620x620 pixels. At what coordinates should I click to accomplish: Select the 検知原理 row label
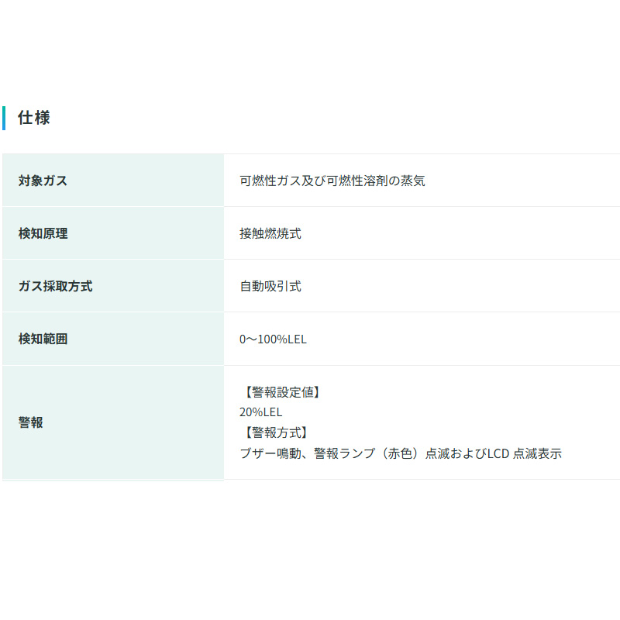click(43, 233)
